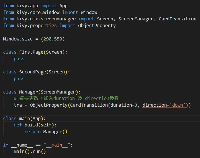Click the green comment about duration and direction
This screenshot has height=158, width=200.
point(66,98)
